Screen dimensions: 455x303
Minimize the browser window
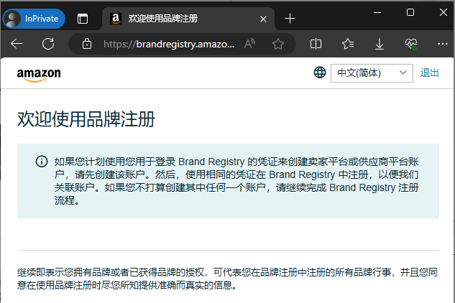tap(377, 12)
